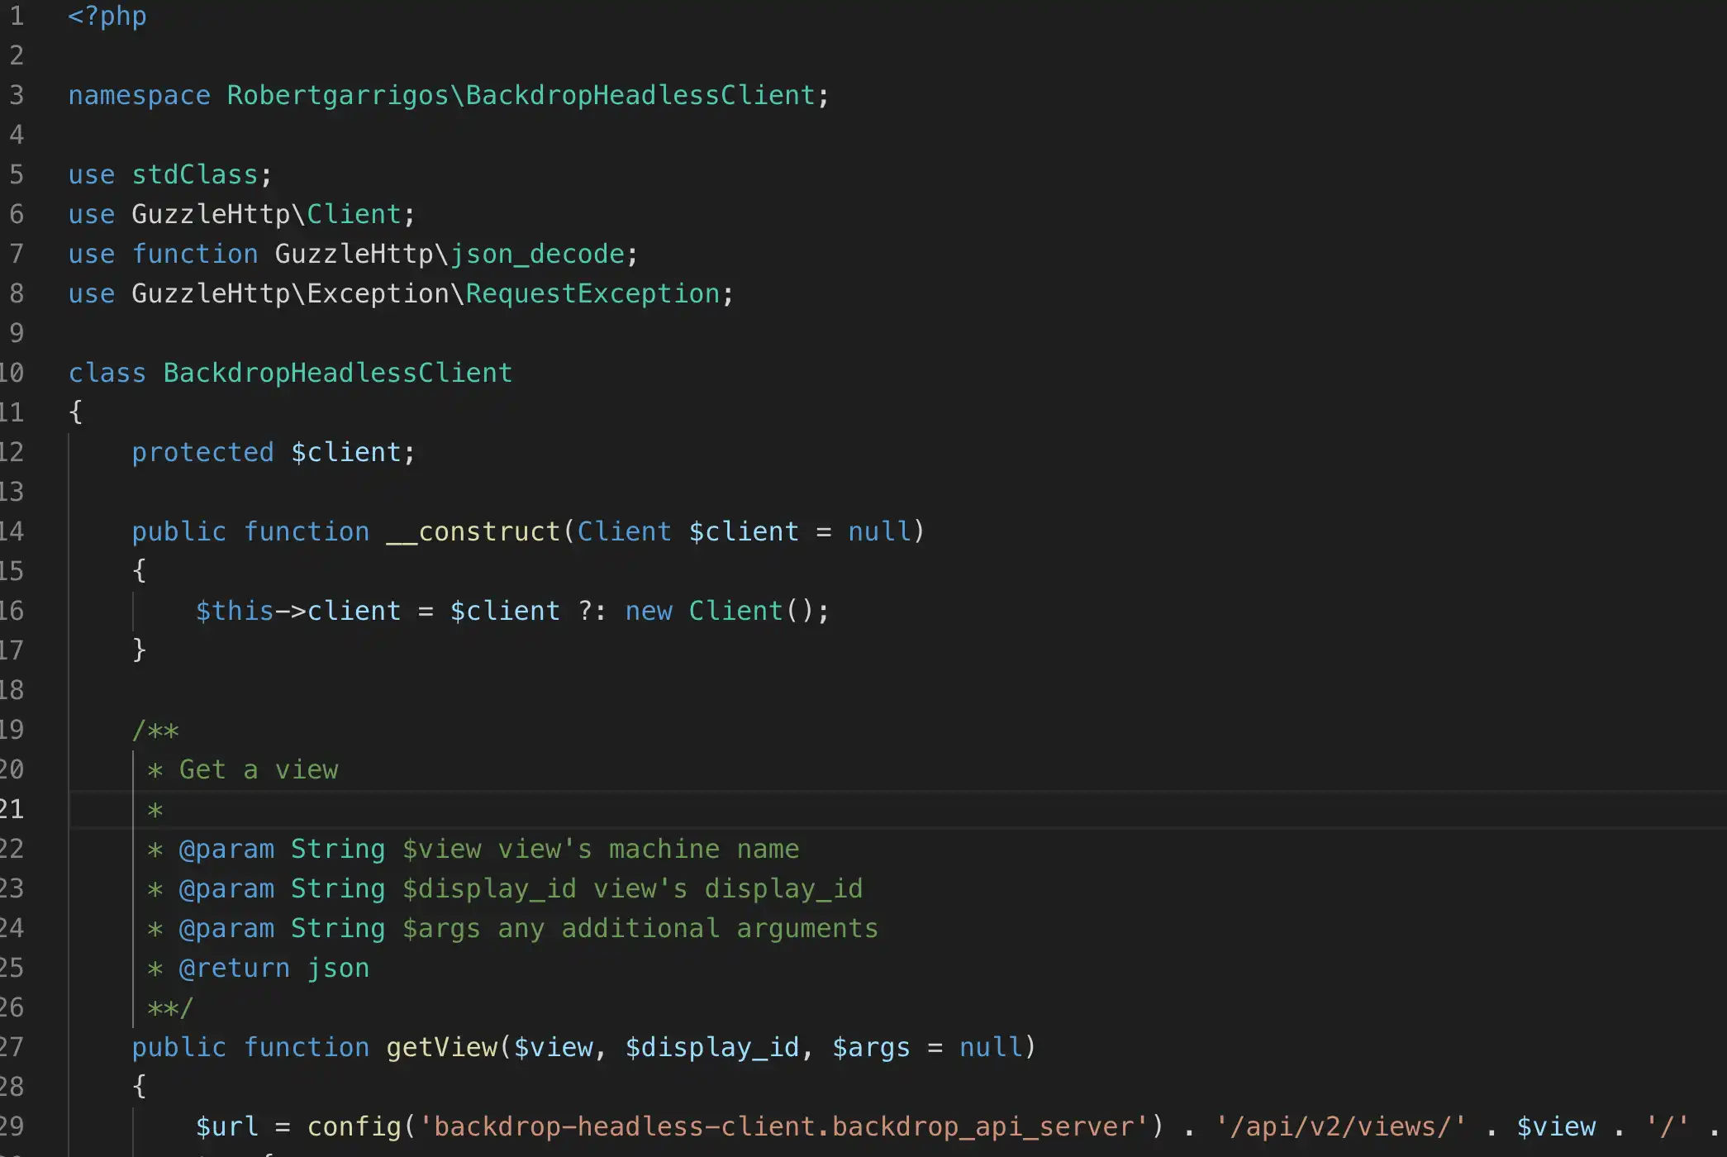Click the protected $client property
The image size is (1727, 1157).
[346, 452]
